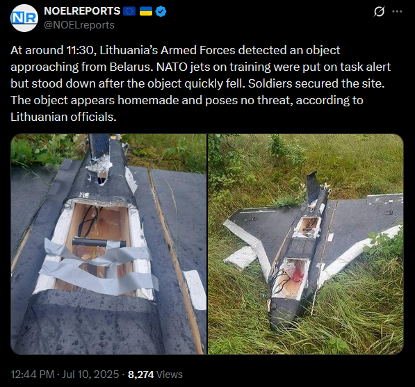Click the European Union flag emoji
The height and width of the screenshot is (387, 415).
pyautogui.click(x=129, y=11)
